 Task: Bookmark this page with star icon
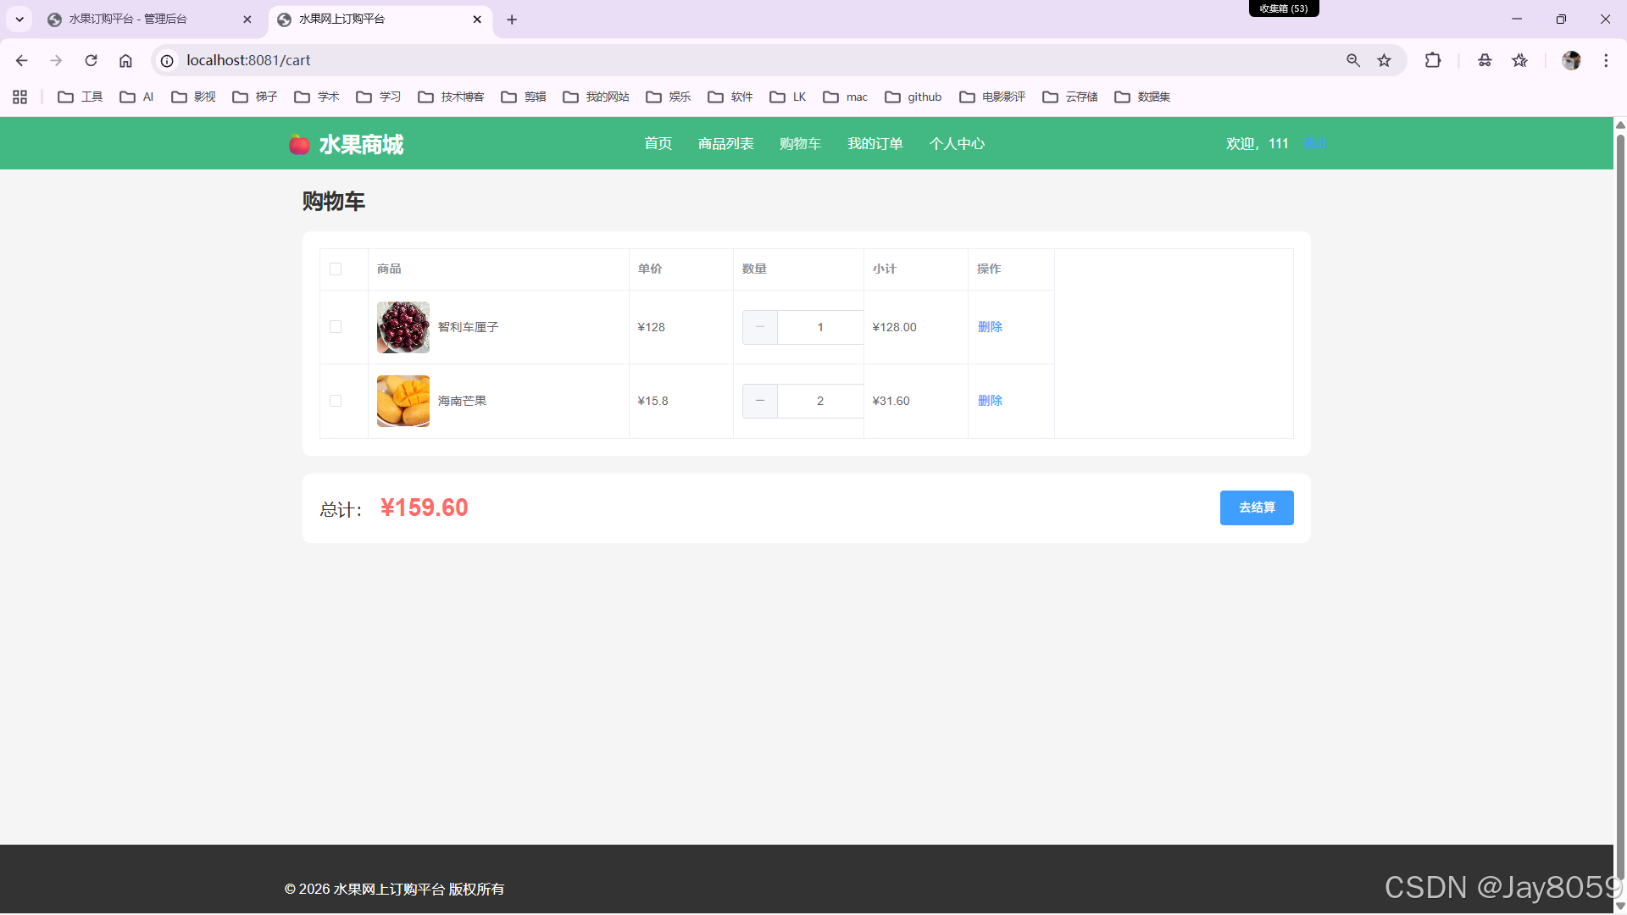coord(1384,60)
